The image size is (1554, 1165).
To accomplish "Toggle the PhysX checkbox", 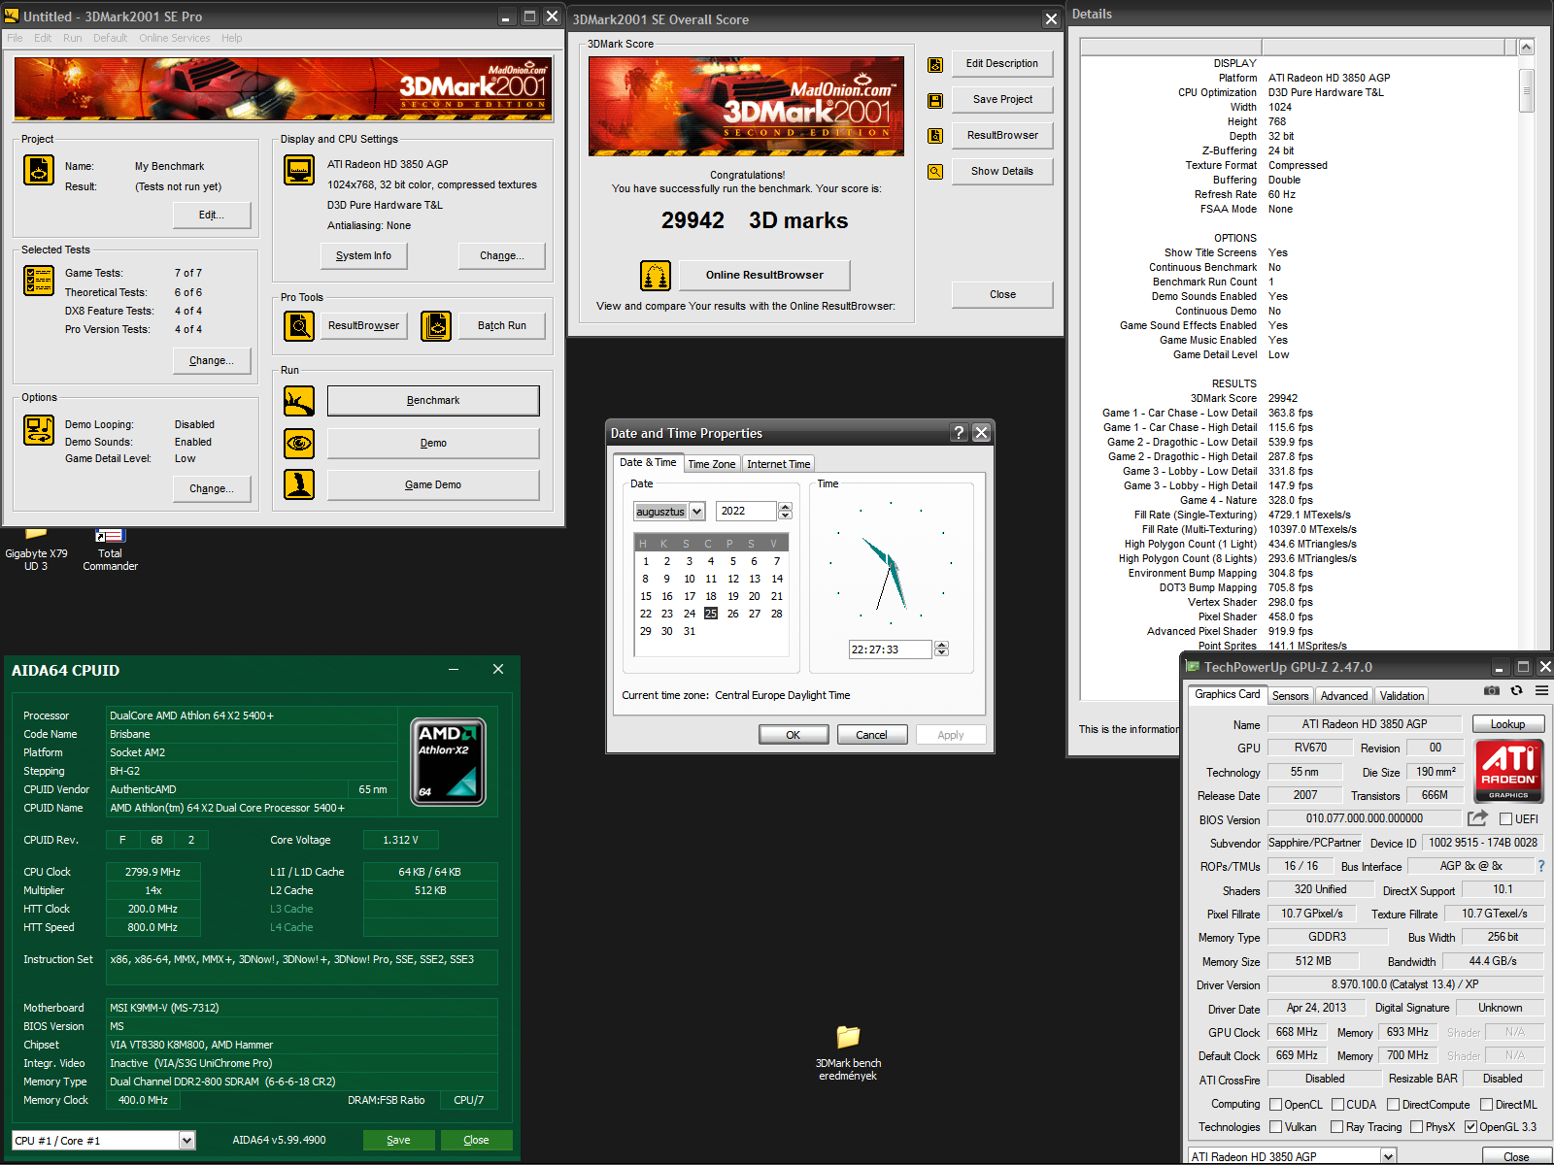I will [1416, 1127].
